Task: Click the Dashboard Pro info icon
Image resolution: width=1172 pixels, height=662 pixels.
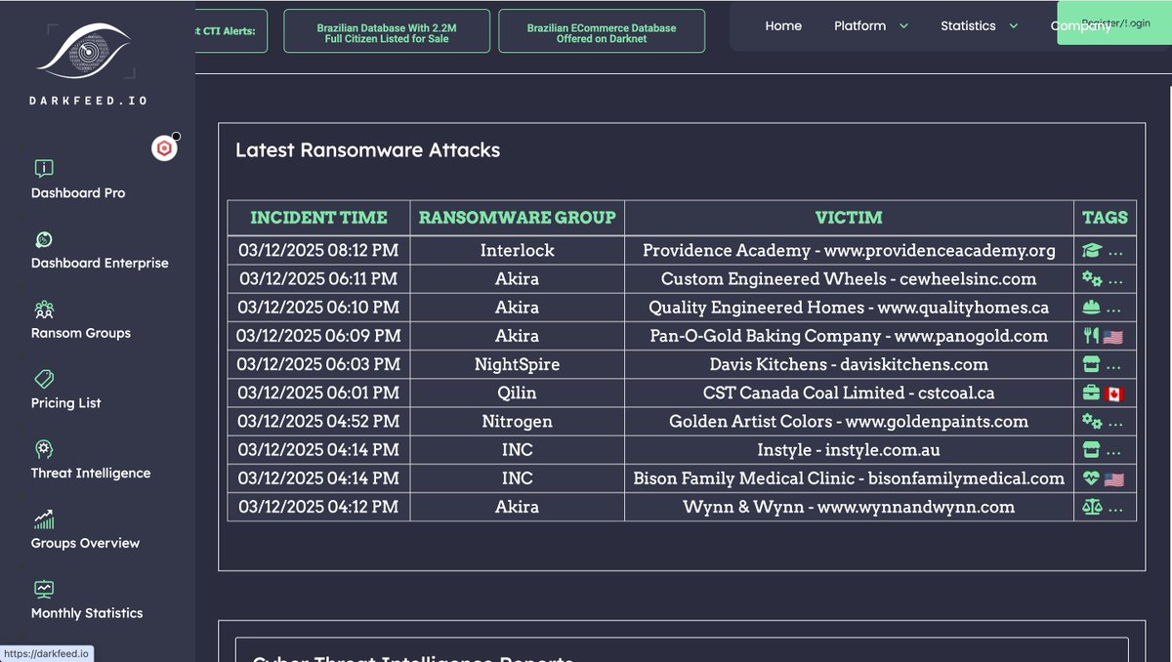Action: pos(44,169)
